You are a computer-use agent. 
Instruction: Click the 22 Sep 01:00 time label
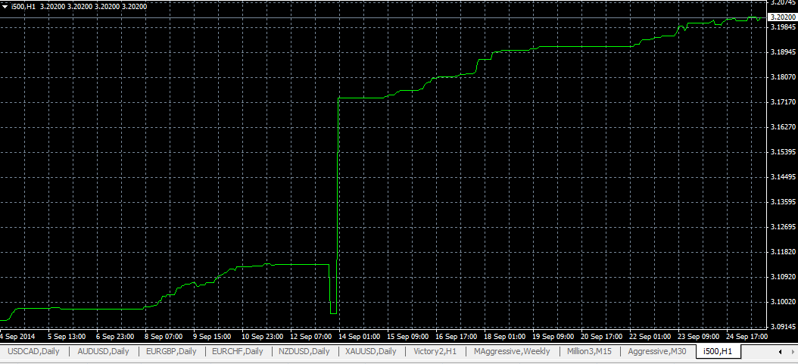coord(650,337)
